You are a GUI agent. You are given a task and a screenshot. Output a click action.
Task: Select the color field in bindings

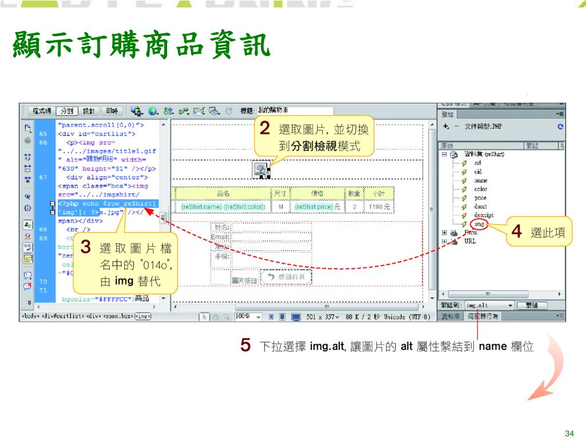(481, 189)
